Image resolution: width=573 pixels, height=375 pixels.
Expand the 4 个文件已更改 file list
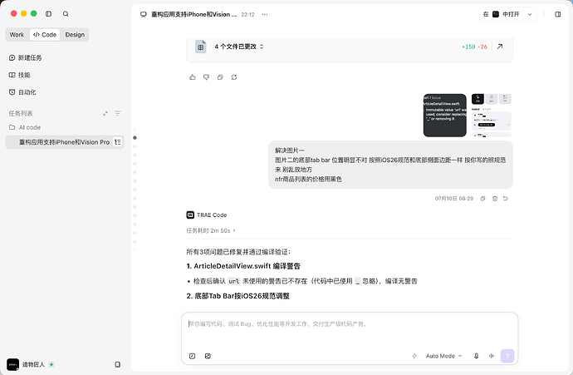coord(239,47)
